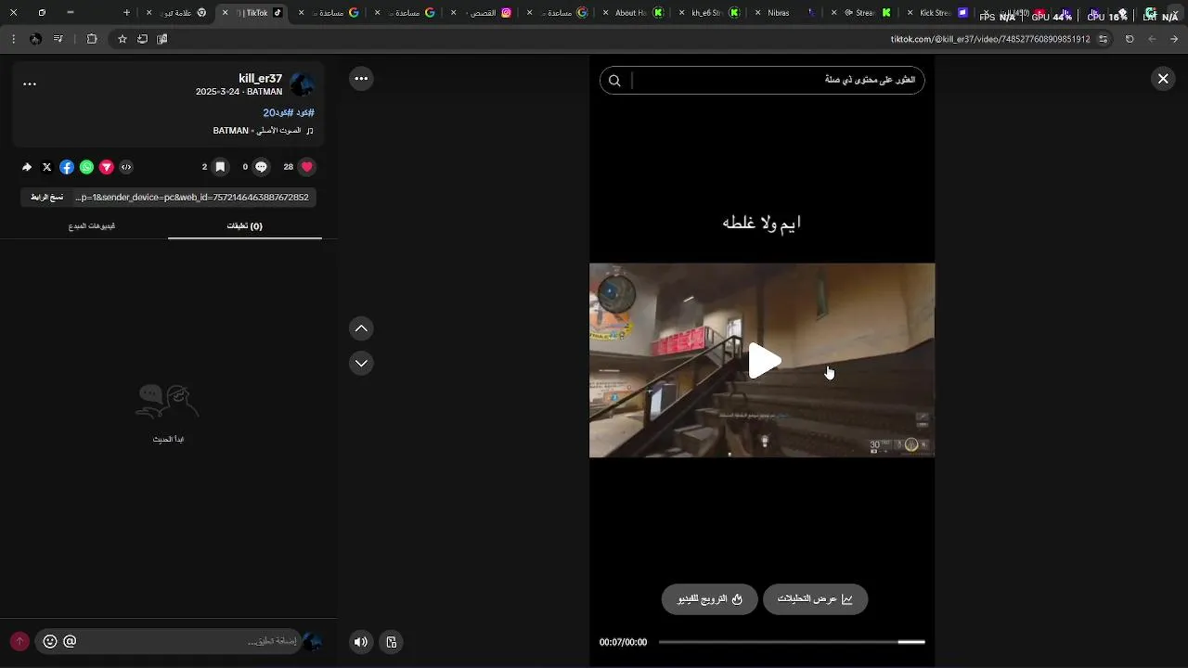Open the round three-dot menu left of the video
Image resolution: width=1188 pixels, height=668 pixels.
pos(362,79)
